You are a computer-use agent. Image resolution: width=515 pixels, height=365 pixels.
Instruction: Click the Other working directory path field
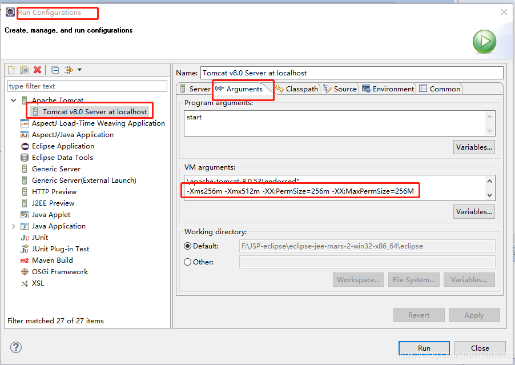(x=367, y=262)
